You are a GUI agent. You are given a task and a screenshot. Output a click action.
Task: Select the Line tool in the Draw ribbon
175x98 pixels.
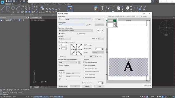(x=3, y=9)
